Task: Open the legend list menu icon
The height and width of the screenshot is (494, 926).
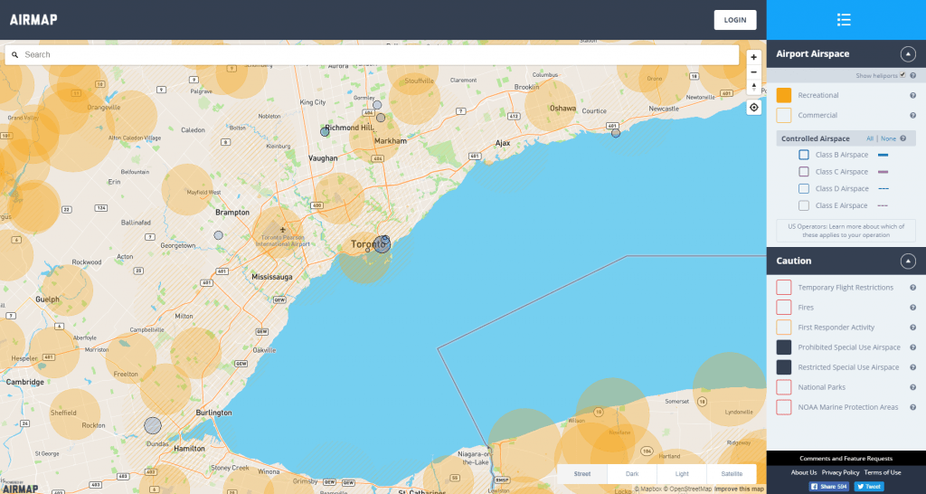Action: click(844, 20)
